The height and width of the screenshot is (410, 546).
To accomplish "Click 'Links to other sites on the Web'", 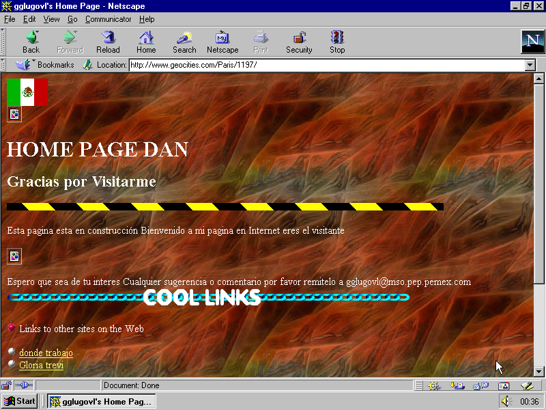I will [x=81, y=329].
